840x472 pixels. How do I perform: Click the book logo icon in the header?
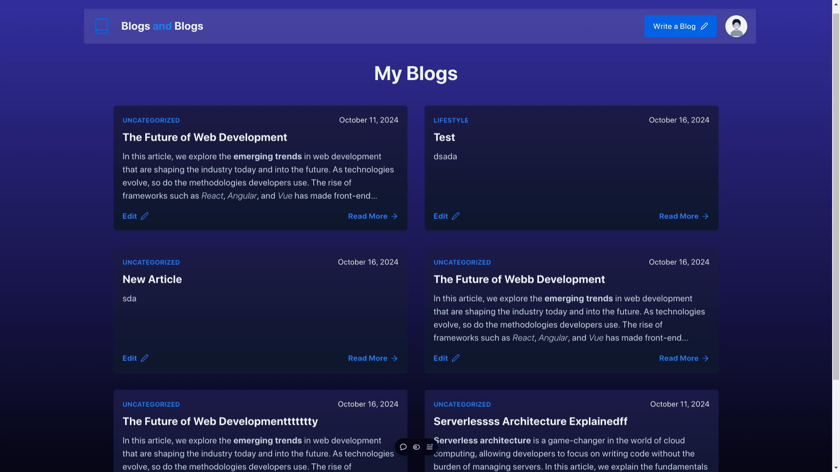101,26
